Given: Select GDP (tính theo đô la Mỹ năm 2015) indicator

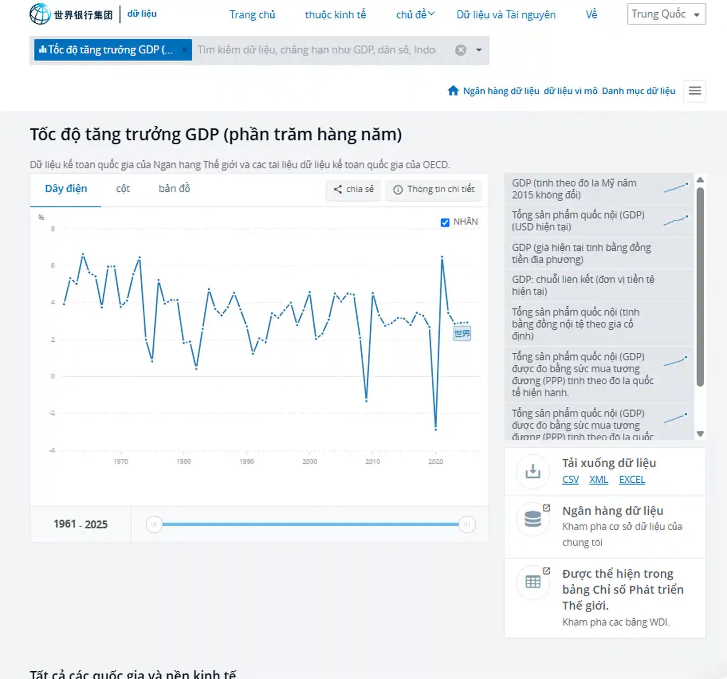Looking at the screenshot, I should (x=599, y=189).
